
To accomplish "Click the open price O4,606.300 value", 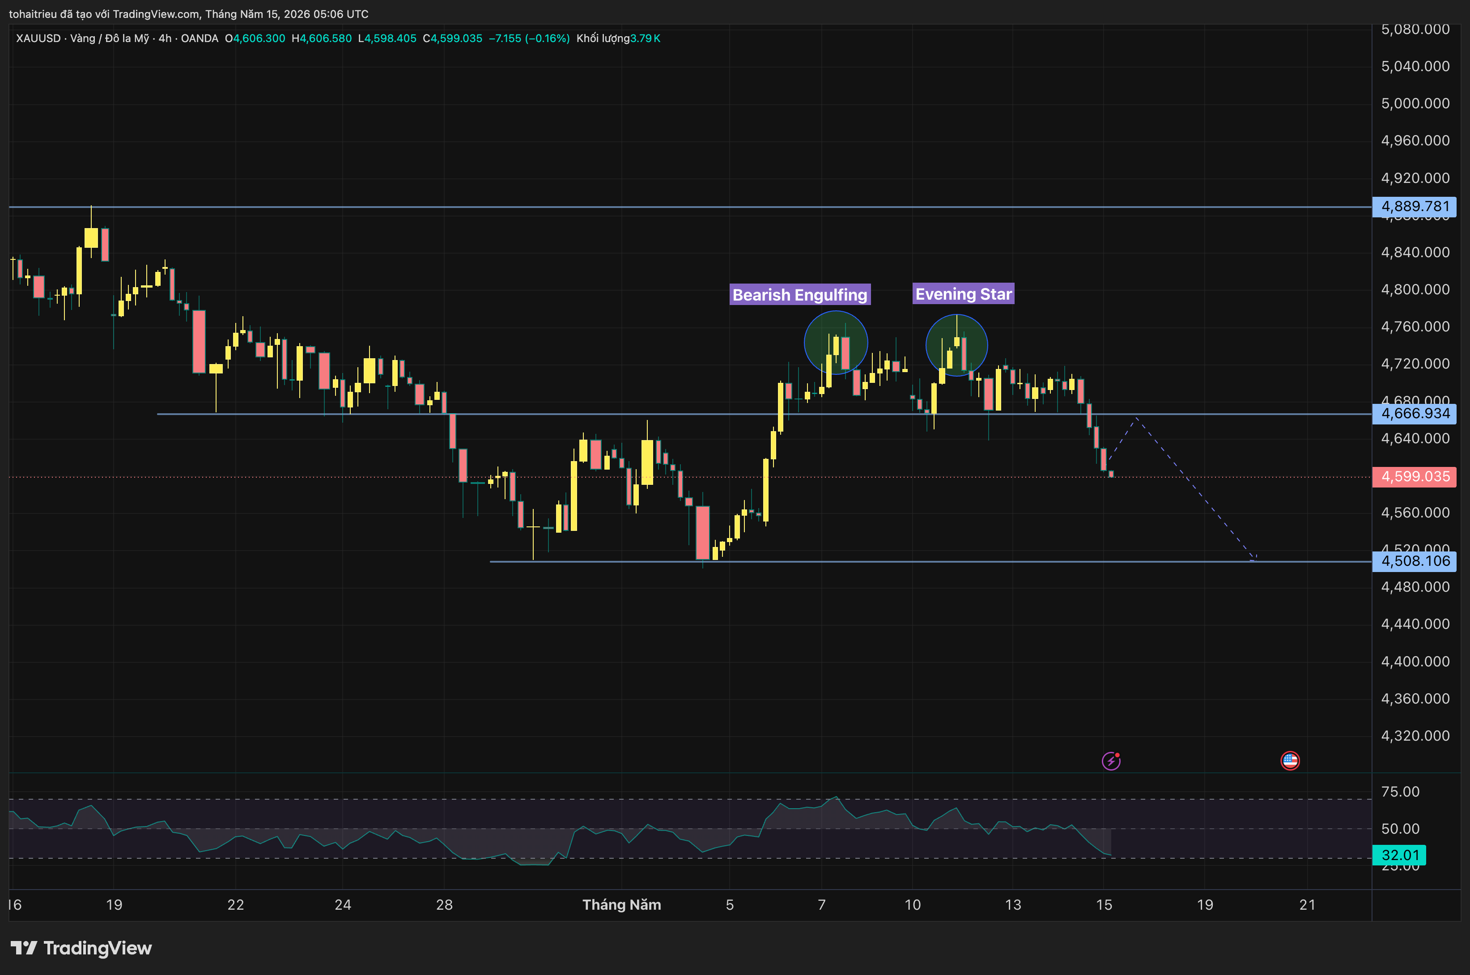I will [x=255, y=38].
